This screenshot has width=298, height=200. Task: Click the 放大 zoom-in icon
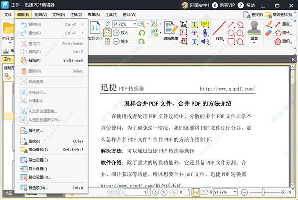tap(117, 33)
